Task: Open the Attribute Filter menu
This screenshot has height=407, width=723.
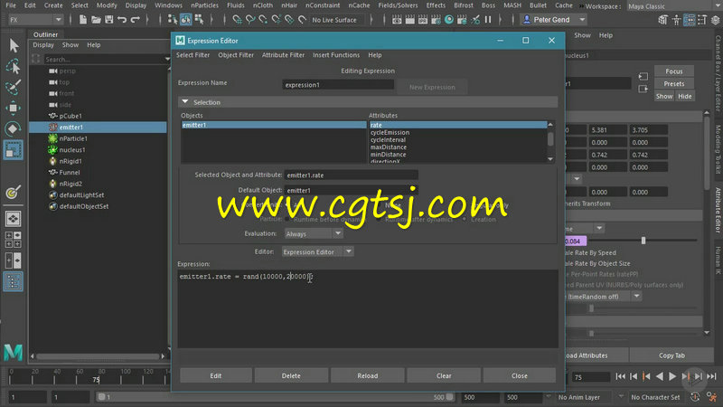Action: click(x=283, y=55)
